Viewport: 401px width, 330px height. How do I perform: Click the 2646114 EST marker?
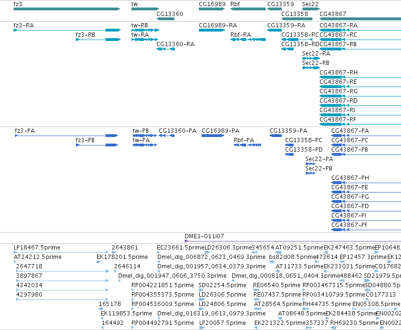[115, 271]
